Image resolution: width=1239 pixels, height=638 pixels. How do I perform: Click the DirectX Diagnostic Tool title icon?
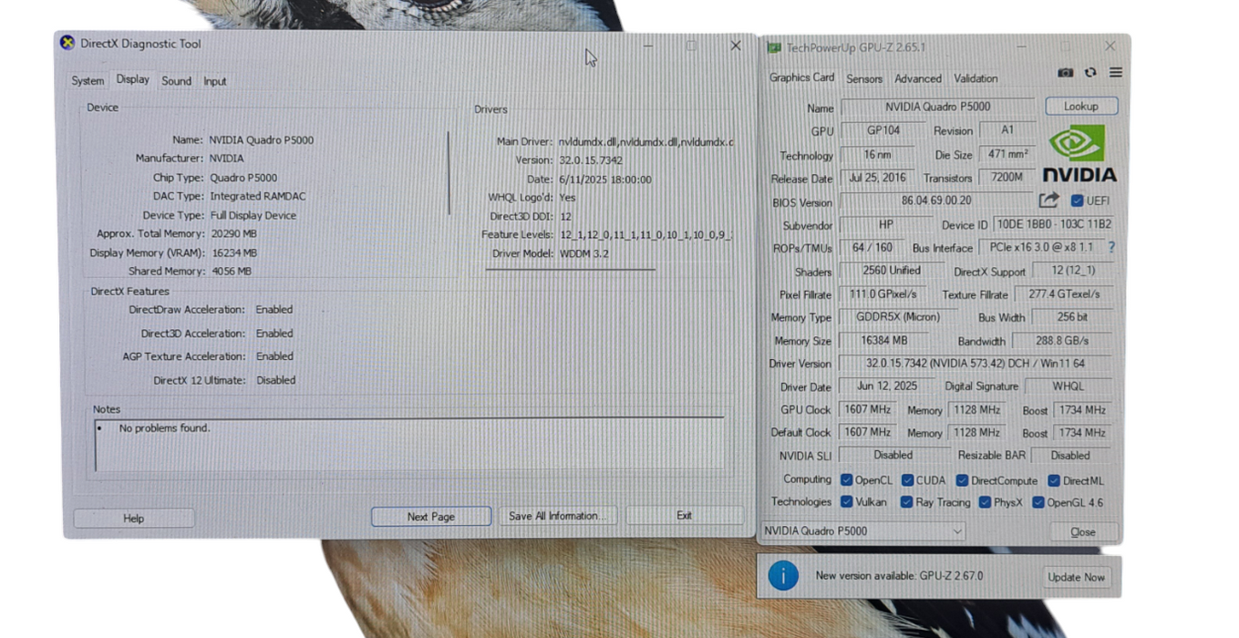click(67, 43)
